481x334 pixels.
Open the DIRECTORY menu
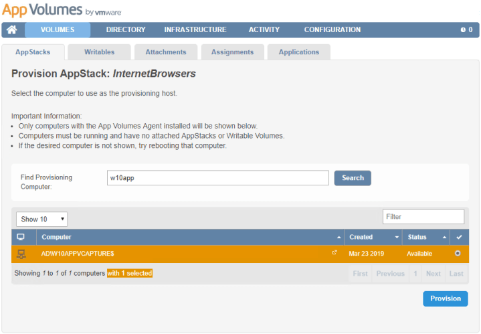point(126,29)
